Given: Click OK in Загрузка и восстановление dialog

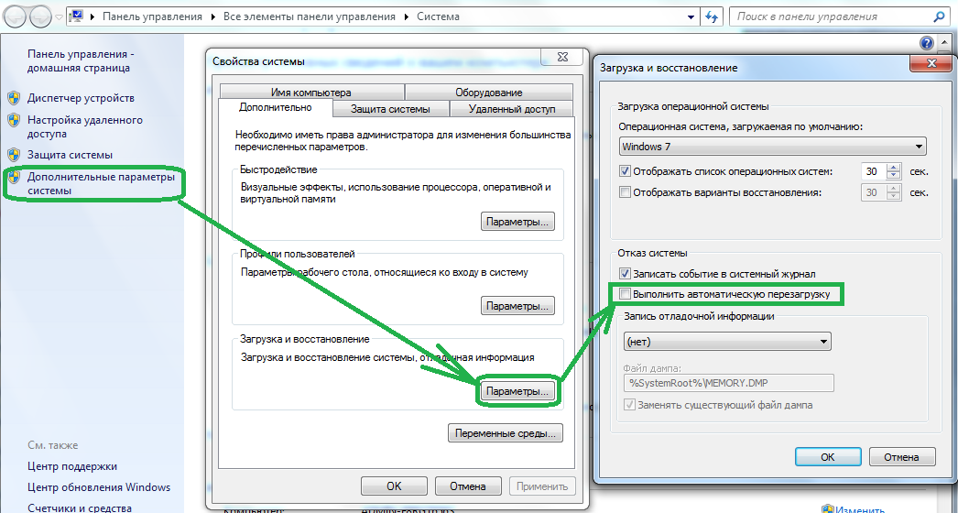Looking at the screenshot, I should (x=828, y=457).
